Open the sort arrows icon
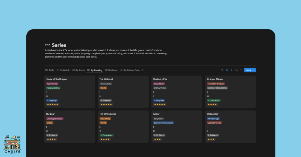The image size is (301, 157). (x=227, y=70)
